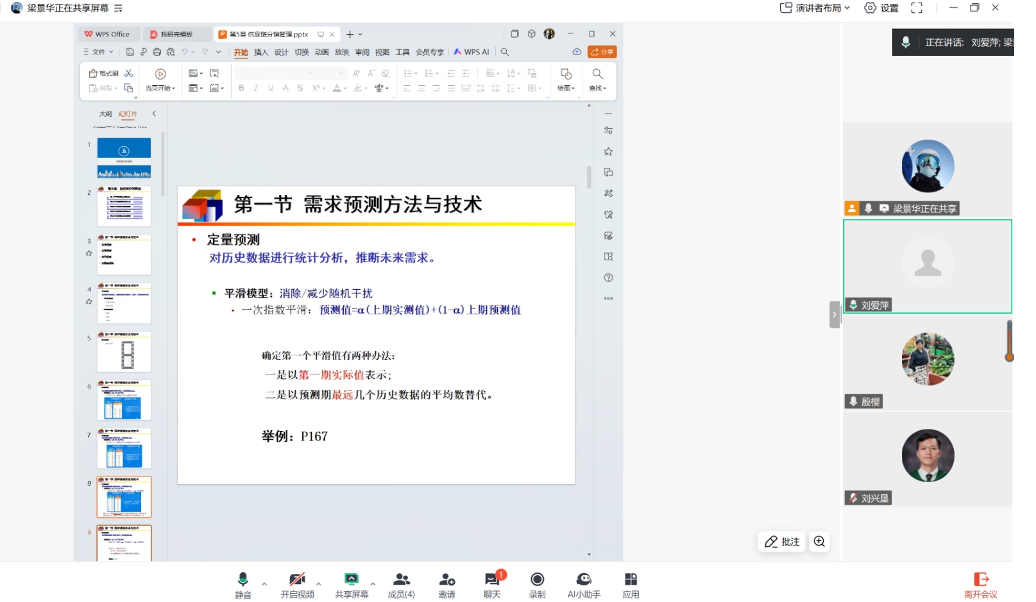Open AI小助手 assistant

pos(583,580)
